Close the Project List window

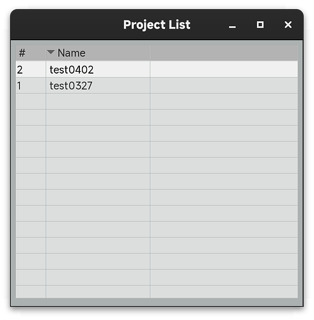click(288, 25)
